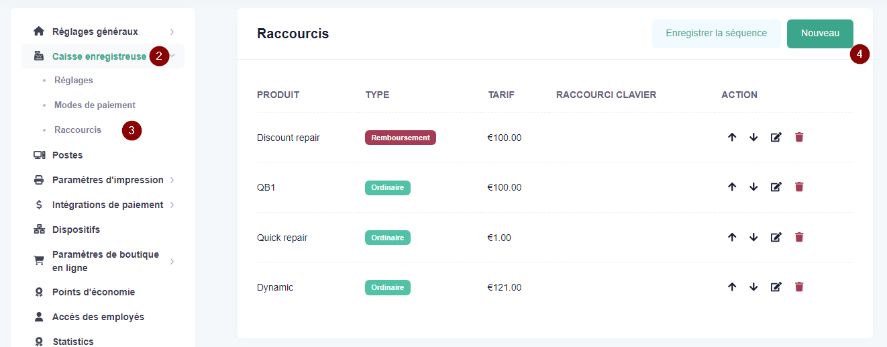
Task: Delete the Dynamic shortcut
Action: point(799,287)
